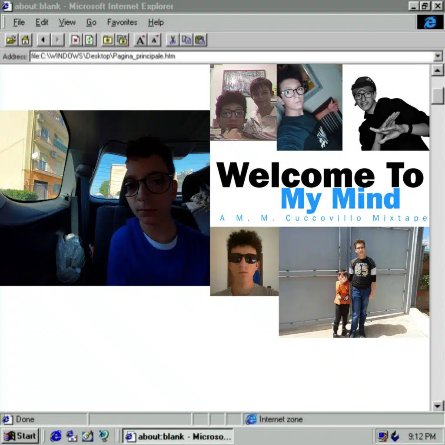This screenshot has width=445, height=445.
Task: Click the scroll up arrow
Action: coord(437,70)
